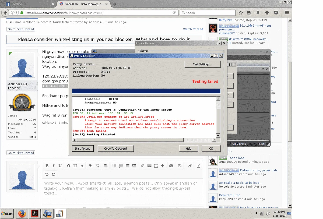Click the Watch Thread link

pyautogui.click(x=193, y=29)
